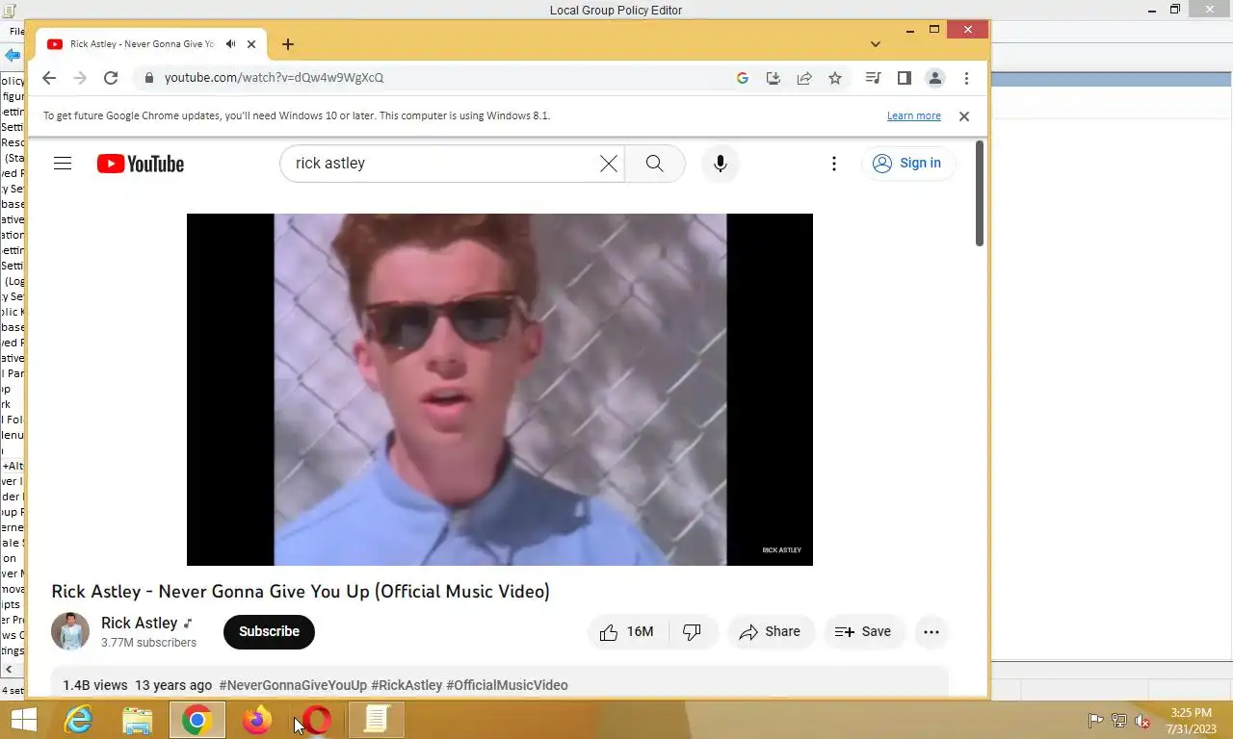Viewport: 1233px width, 739px height.
Task: Pause the video by clicking the player
Action: pos(500,389)
